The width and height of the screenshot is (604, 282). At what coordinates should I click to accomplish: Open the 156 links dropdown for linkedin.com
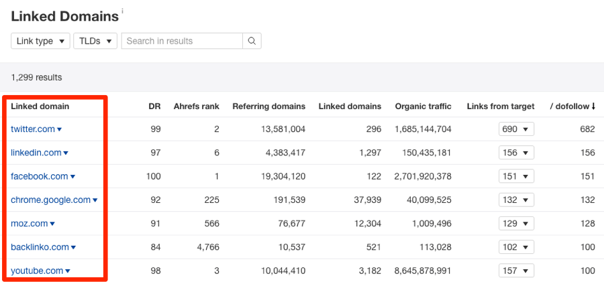[516, 153]
